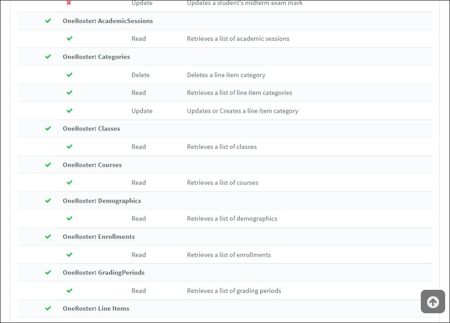Select the OneRoster: AcademicSessions heading
This screenshot has width=450, height=323.
(108, 21)
